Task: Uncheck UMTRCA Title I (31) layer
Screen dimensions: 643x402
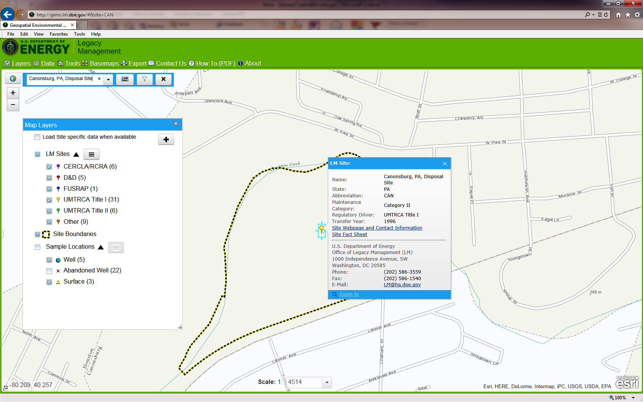Action: click(49, 200)
